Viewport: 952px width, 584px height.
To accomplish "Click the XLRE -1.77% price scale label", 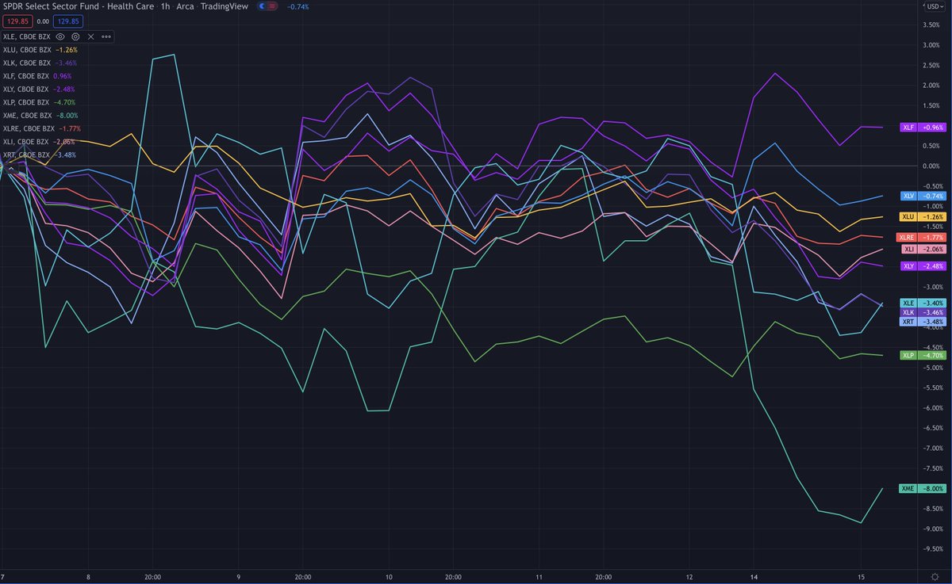I will click(920, 237).
